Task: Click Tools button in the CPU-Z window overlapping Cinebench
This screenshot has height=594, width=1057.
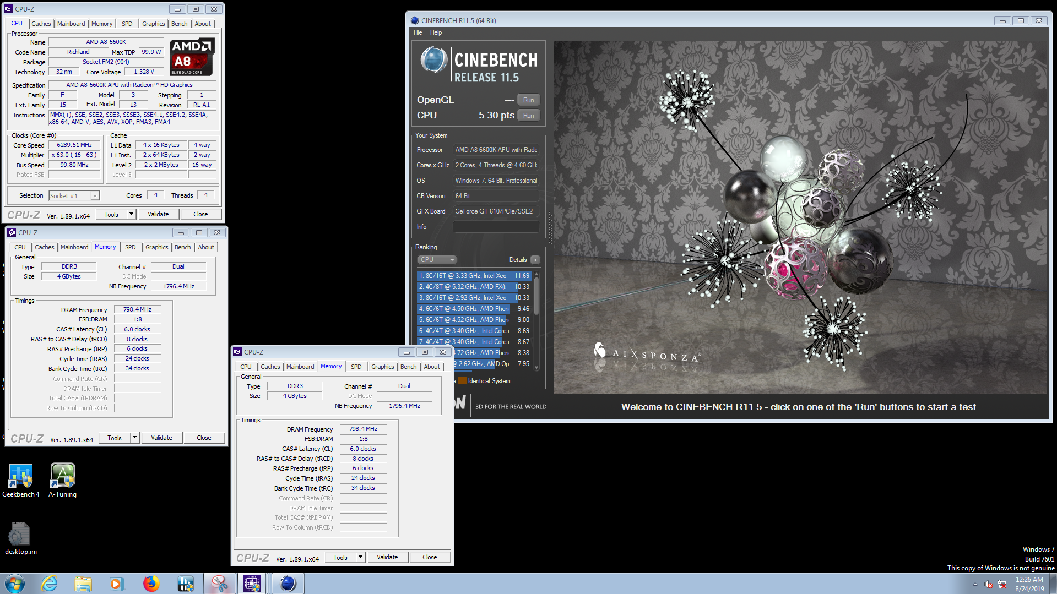Action: [x=340, y=557]
